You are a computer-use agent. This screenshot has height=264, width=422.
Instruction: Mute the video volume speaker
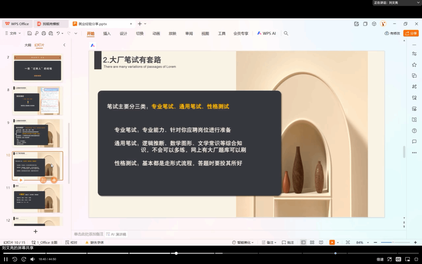click(x=33, y=259)
